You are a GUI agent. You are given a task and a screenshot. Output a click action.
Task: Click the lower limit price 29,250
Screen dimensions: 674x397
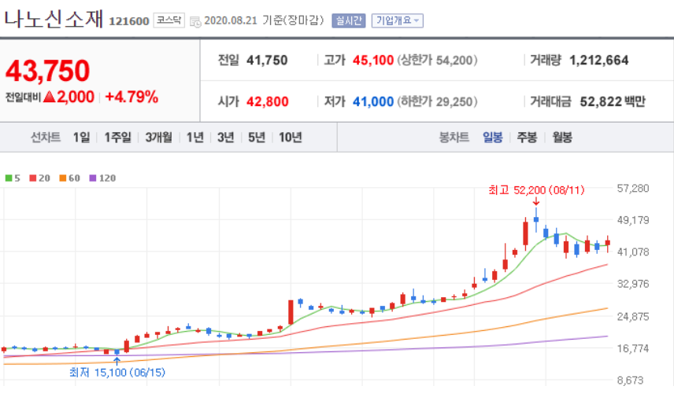click(454, 101)
